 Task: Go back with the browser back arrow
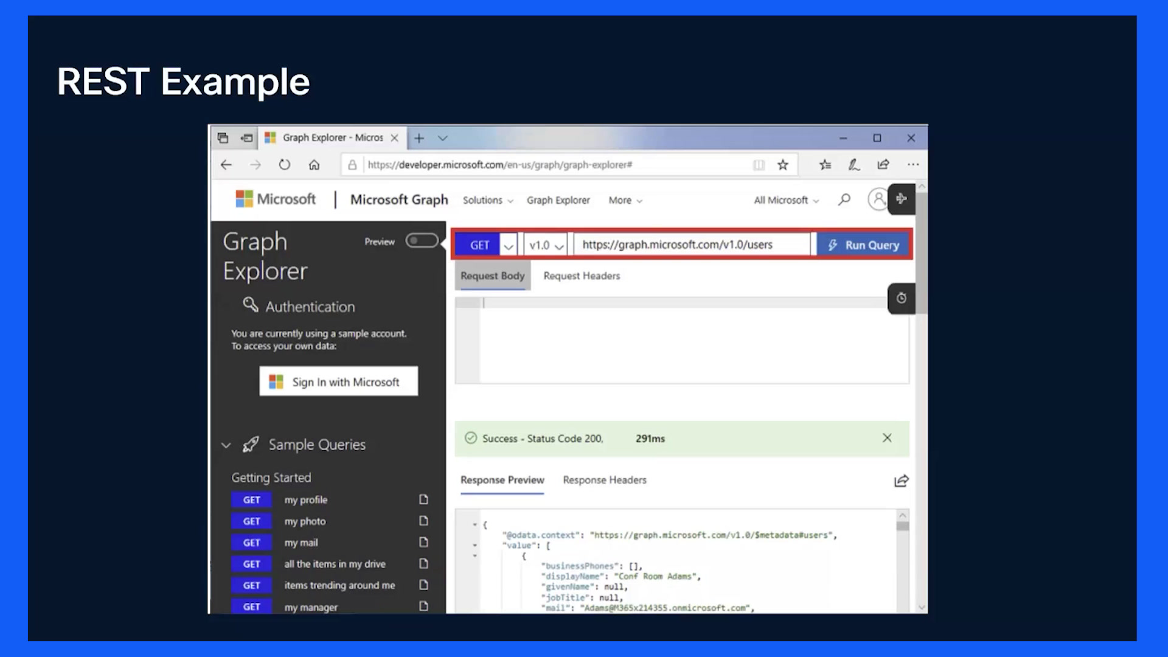point(226,165)
